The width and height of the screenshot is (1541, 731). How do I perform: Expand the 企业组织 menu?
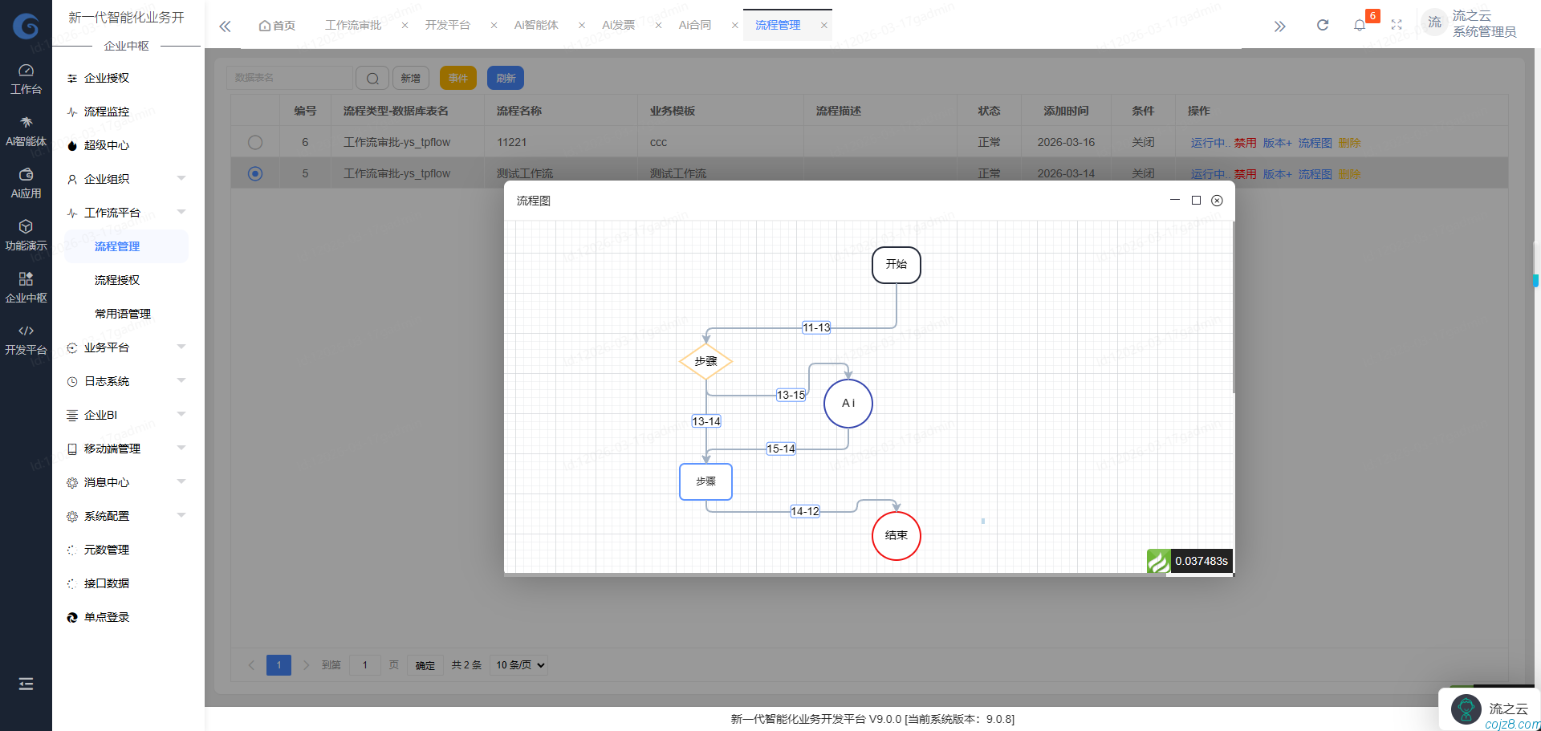click(127, 179)
